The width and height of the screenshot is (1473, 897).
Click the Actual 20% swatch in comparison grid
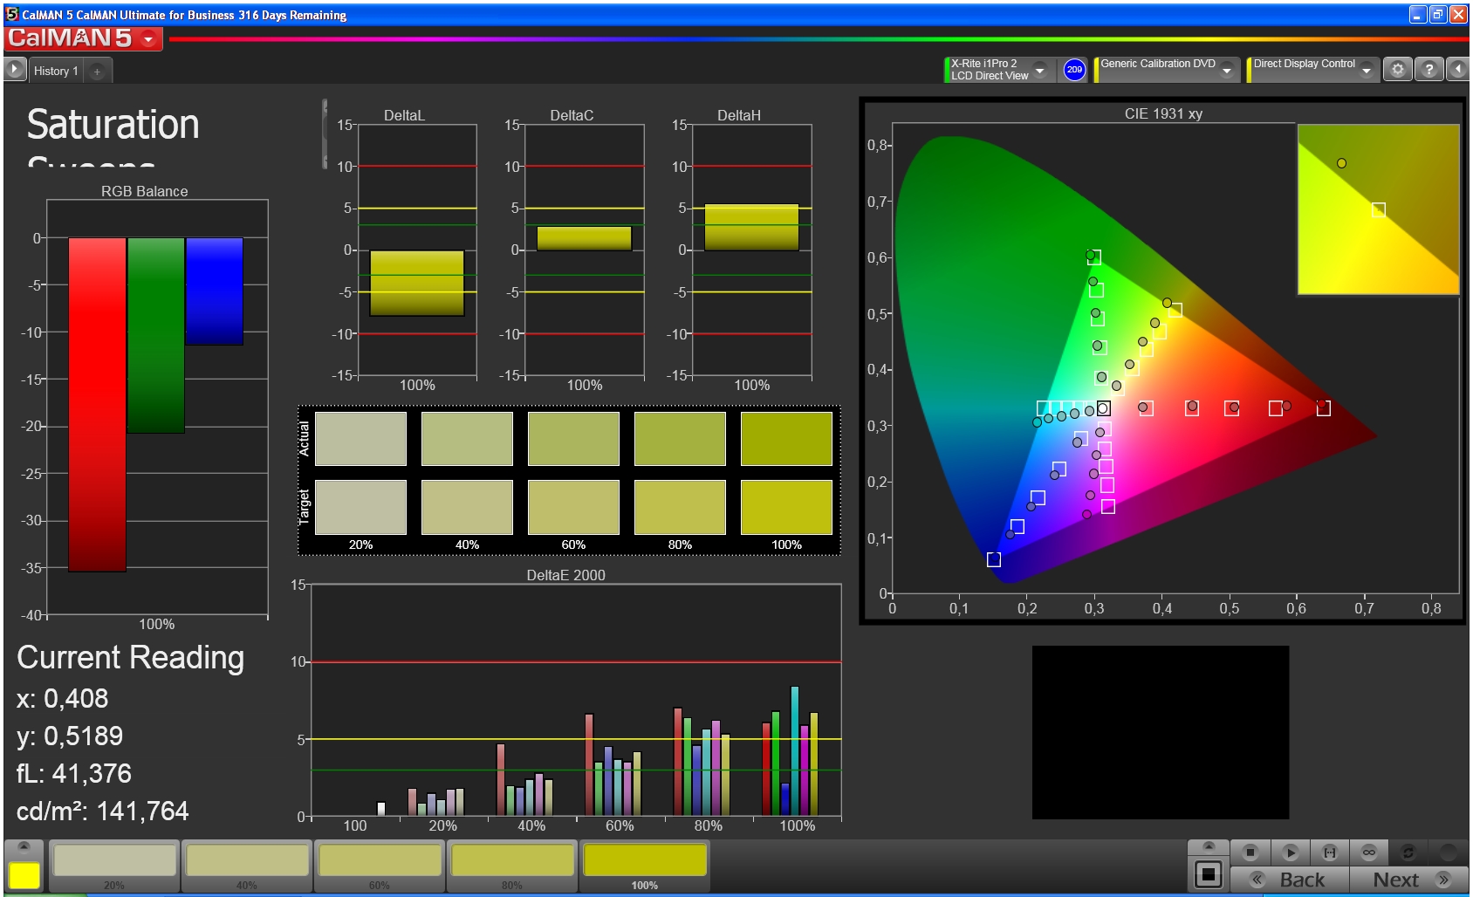pyautogui.click(x=360, y=439)
